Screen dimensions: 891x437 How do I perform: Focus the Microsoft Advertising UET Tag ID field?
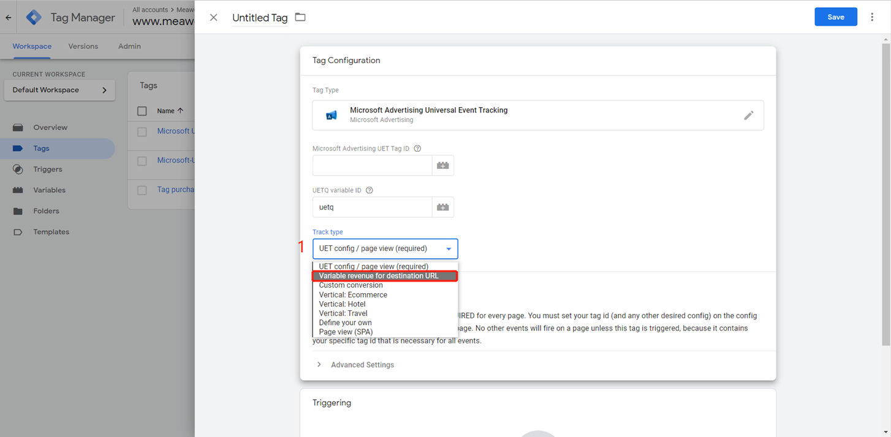point(372,165)
